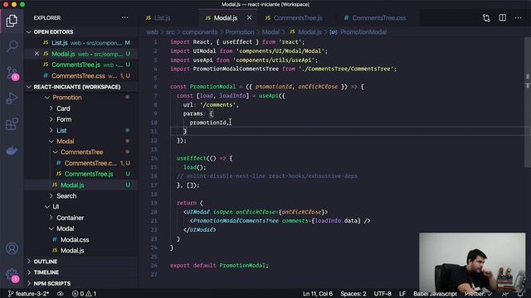Click the 'Modal.js' breadcrumb segment
The width and height of the screenshot is (531, 298).
coord(309,32)
